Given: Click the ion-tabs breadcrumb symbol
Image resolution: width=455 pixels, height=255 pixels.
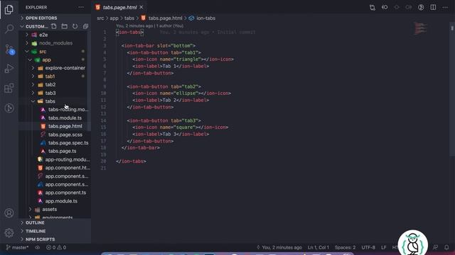Looking at the screenshot, I should coord(205,18).
